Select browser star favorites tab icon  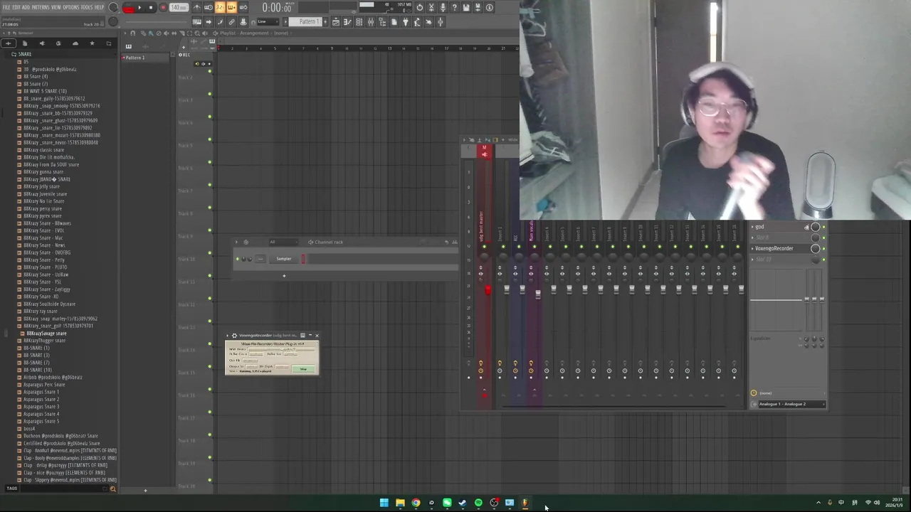pos(92,43)
